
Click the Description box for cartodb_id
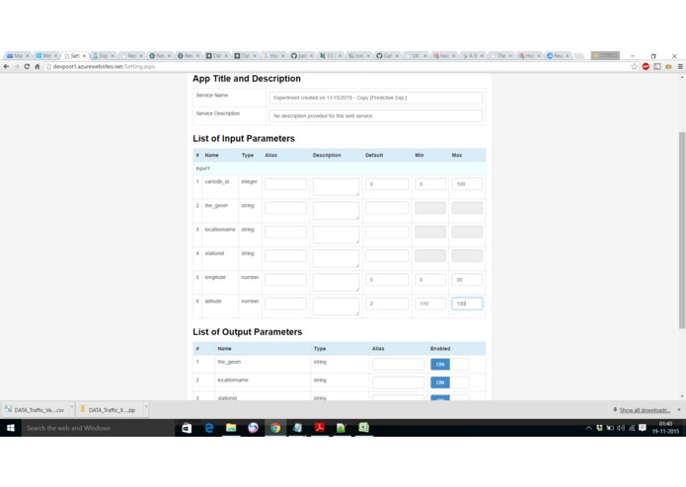[x=336, y=186]
